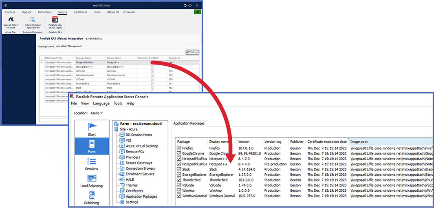Toggle NotepadPlusPlus 8.4.7.0 Production checkbox
Image resolution: width=434 pixels, height=208 pixels.
click(x=179, y=159)
